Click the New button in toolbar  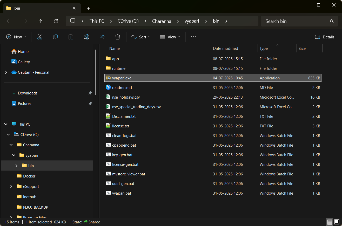point(16,37)
